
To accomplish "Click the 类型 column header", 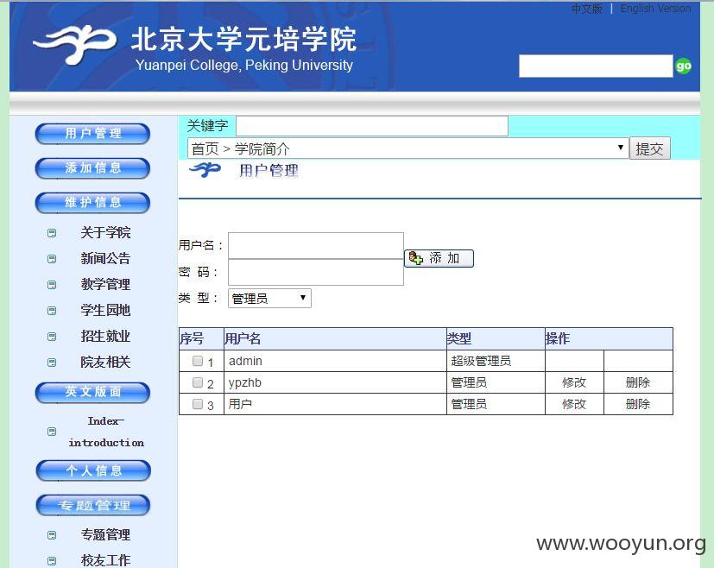I will tap(496, 338).
